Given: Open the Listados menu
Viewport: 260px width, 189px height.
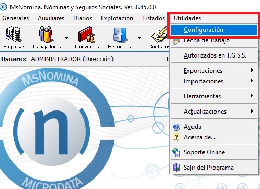Looking at the screenshot, I should (x=153, y=18).
